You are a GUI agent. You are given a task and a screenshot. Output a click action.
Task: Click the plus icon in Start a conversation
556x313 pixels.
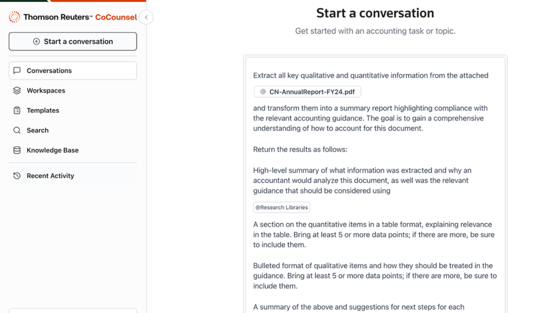(x=36, y=42)
